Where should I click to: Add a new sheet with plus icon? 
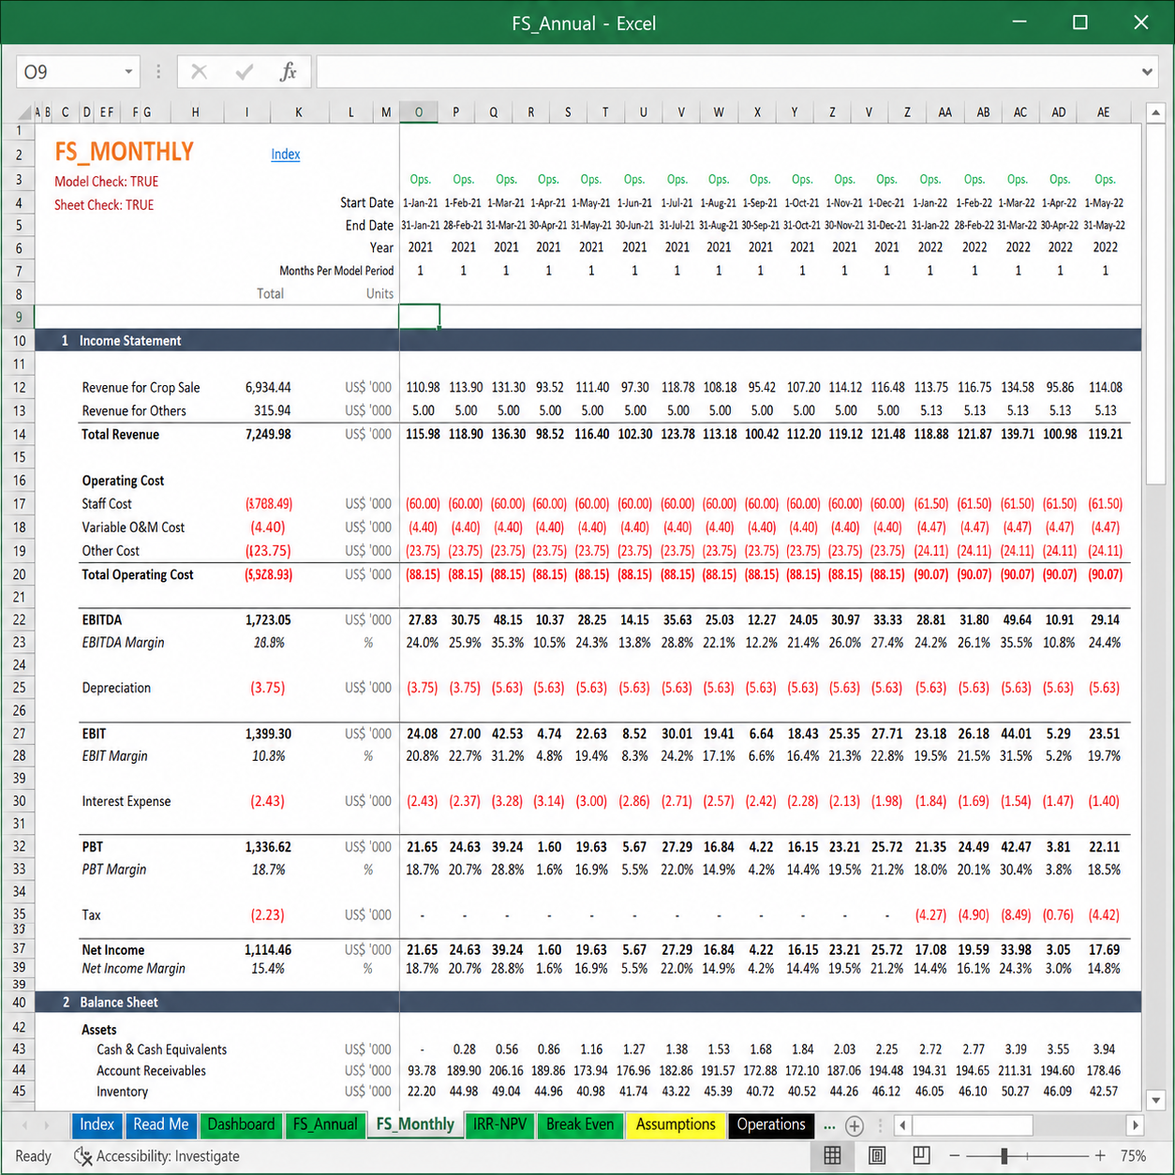pyautogui.click(x=855, y=1125)
